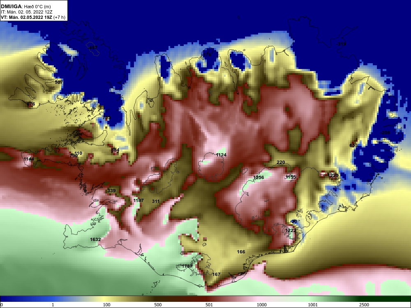The image size is (411, 308).
Task: Click the 2500 label on the color scale
Action: click(x=364, y=305)
